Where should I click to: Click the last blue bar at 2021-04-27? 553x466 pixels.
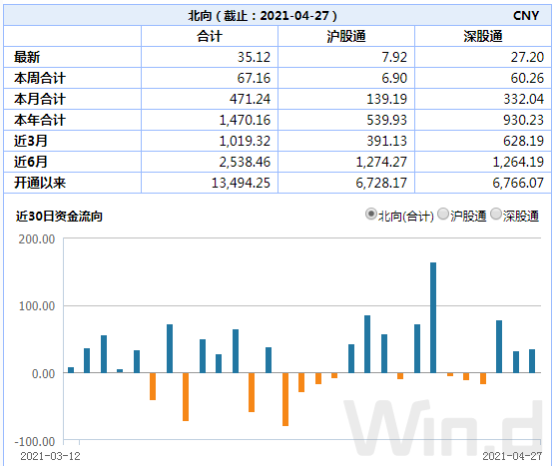point(532,361)
